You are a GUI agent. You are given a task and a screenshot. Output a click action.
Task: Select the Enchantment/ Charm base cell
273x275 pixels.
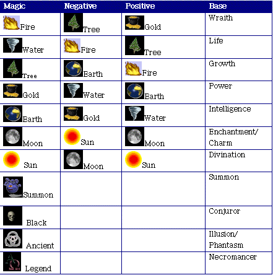pos(238,138)
